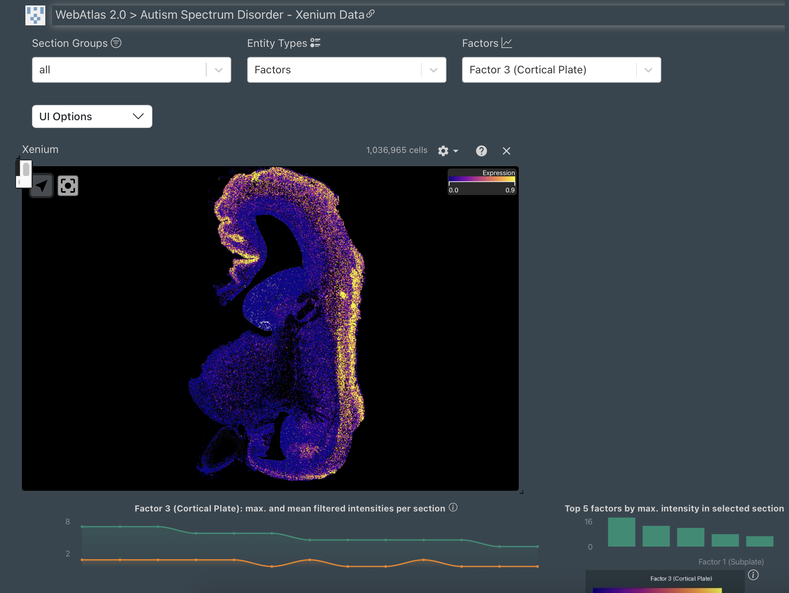This screenshot has width=789, height=593.
Task: Close the Xenium spatial view panel
Action: (506, 151)
